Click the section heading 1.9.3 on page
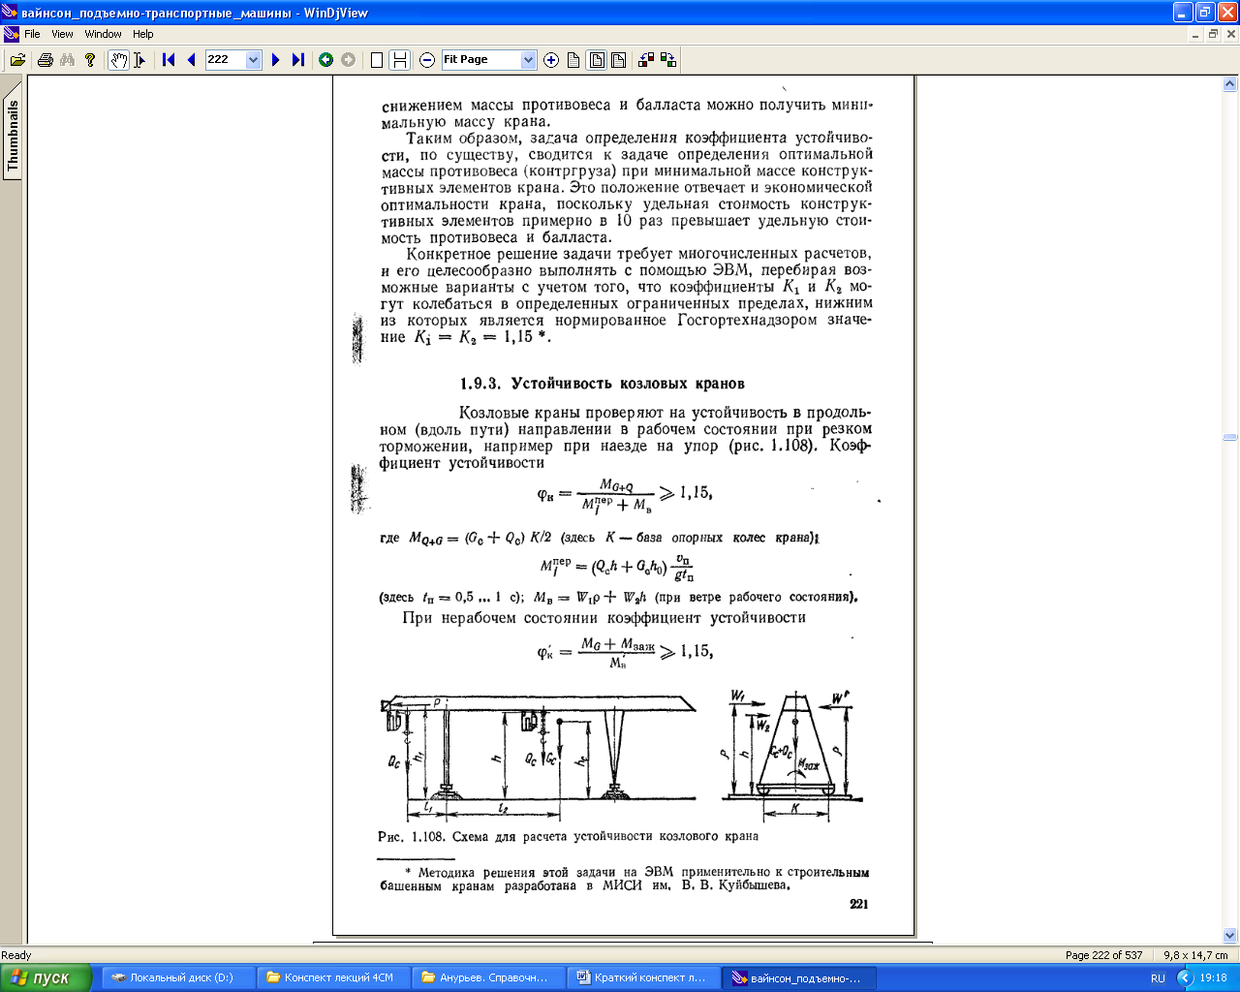Screen dimensions: 1240x992 coord(603,384)
